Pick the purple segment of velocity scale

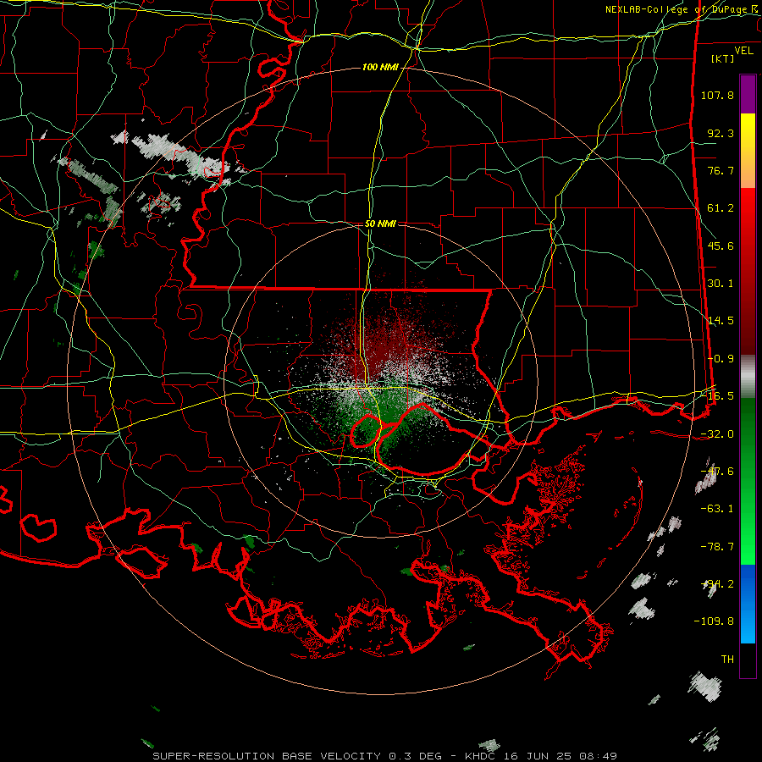pos(748,94)
